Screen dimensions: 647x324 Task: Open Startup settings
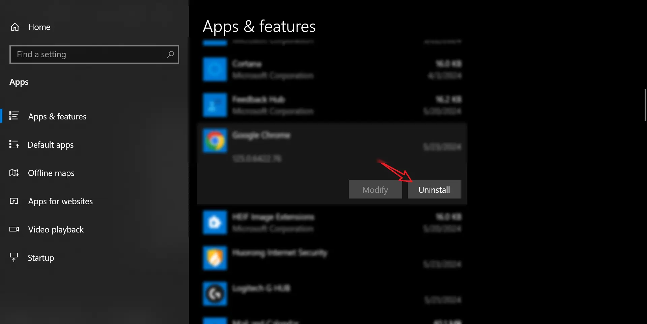coord(41,258)
